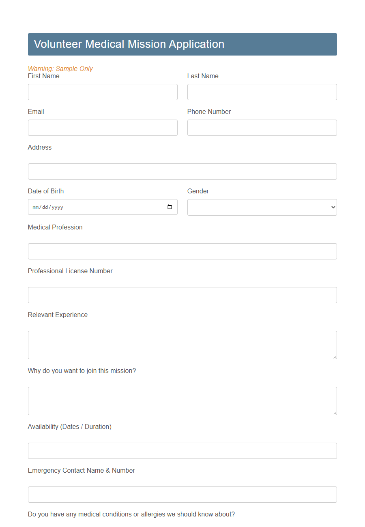Click the resize grip on the mission motivation textarea

335,412
